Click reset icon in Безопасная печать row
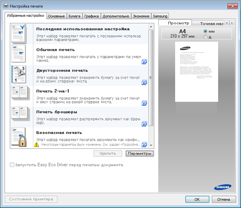 (x=144, y=145)
